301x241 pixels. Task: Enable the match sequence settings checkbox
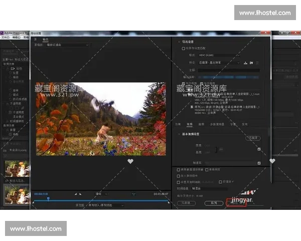(x=183, y=49)
